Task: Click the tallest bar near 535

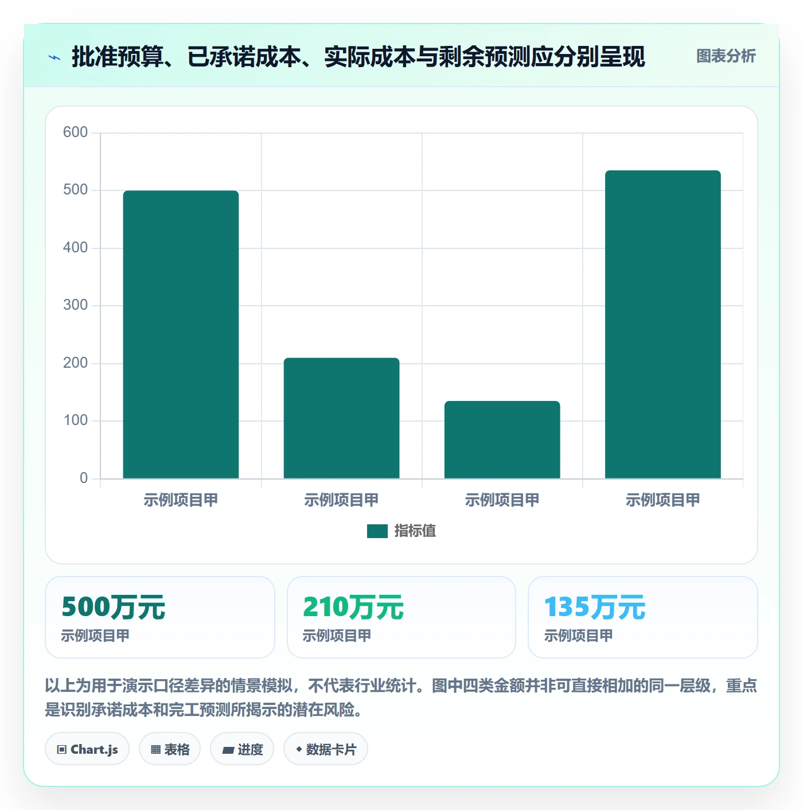Action: click(662, 324)
